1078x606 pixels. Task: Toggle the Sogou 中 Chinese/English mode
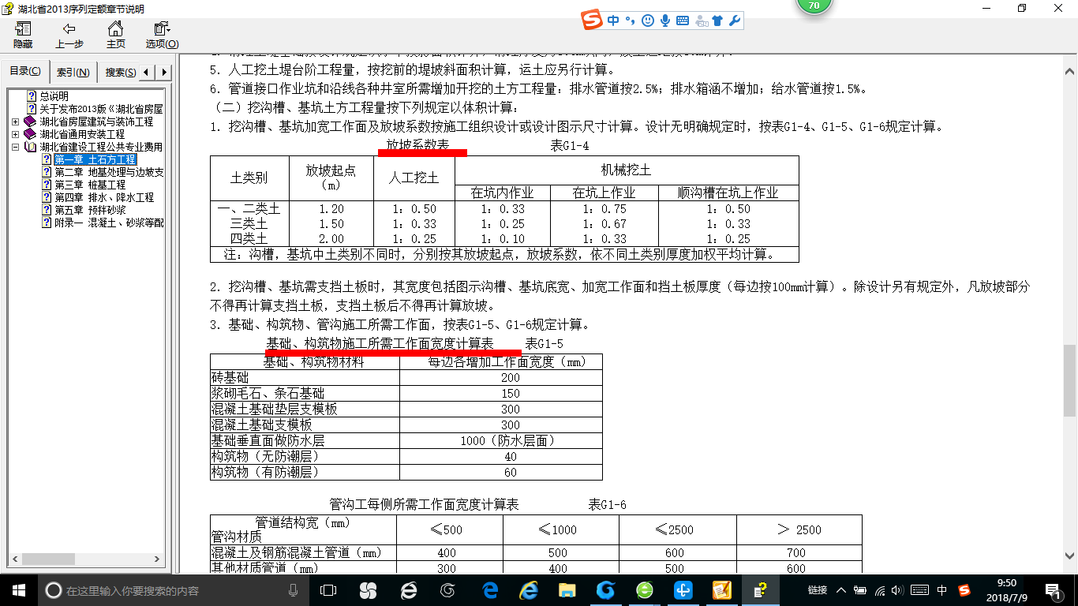click(613, 21)
